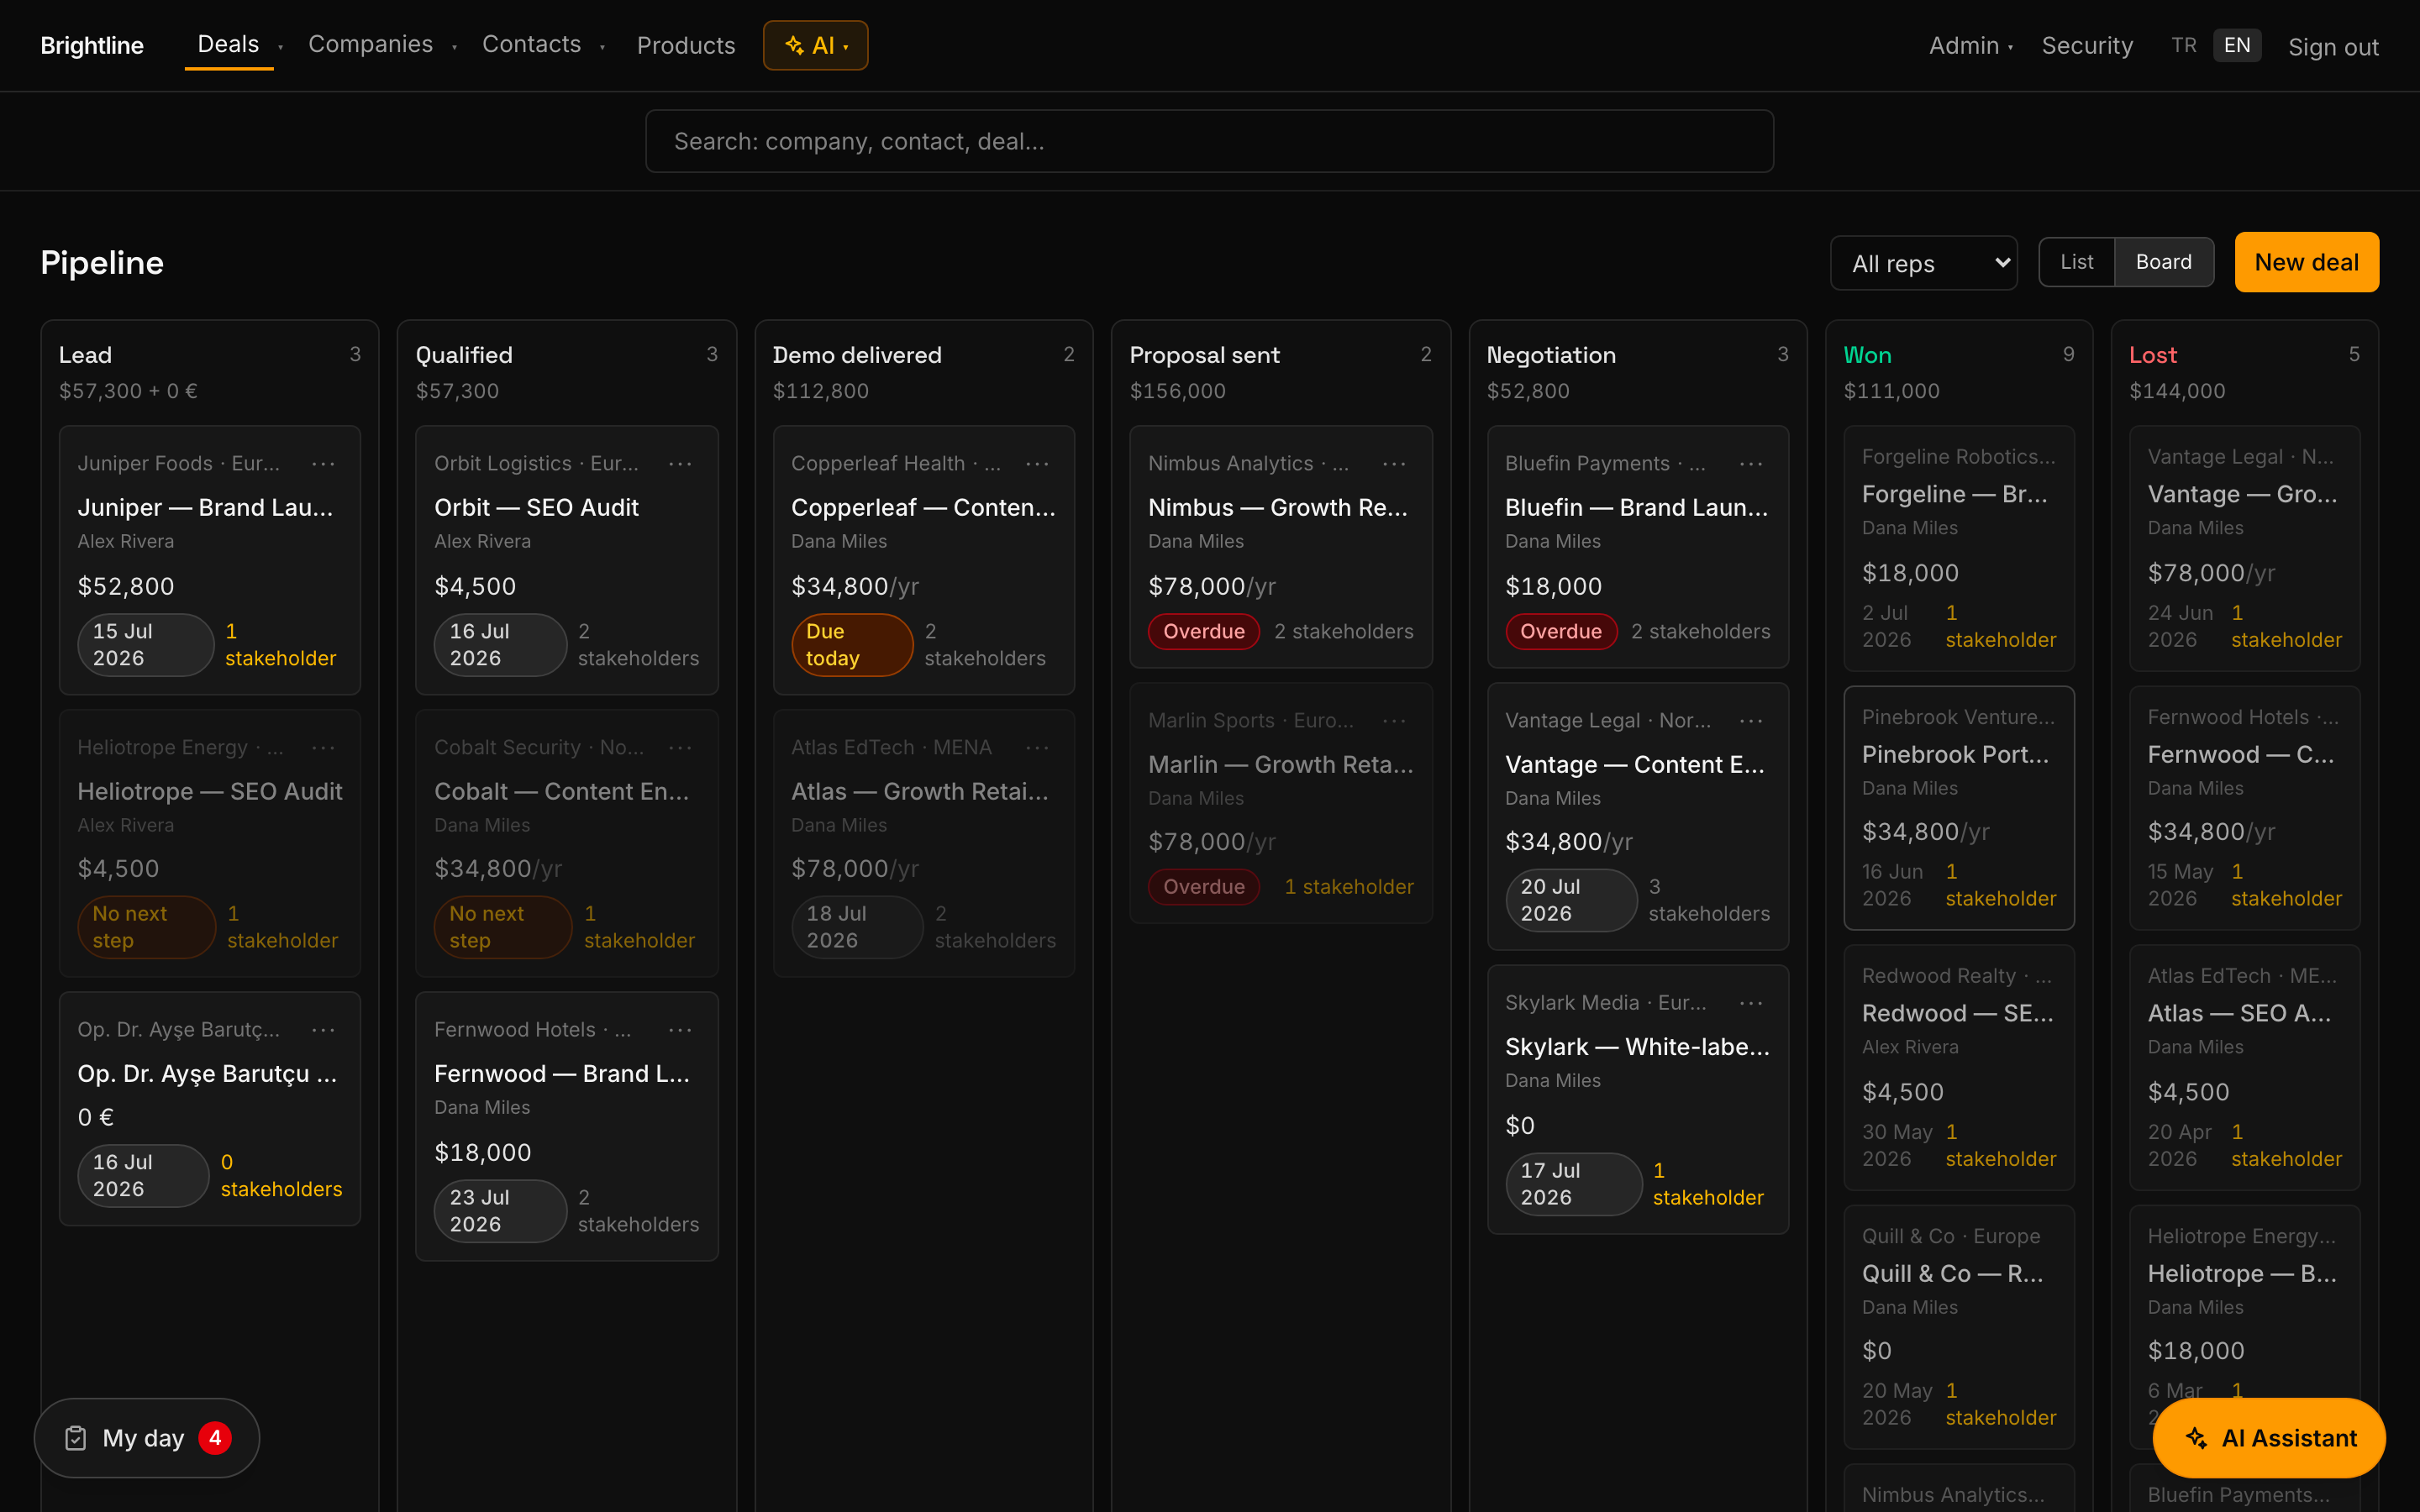
Task: Switch language to EN
Action: click(x=2237, y=45)
